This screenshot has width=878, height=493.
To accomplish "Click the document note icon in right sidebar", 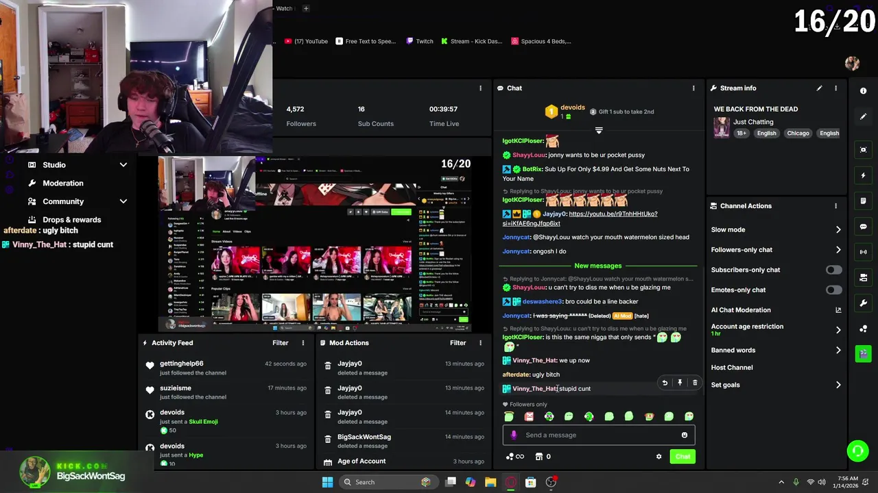I will [x=863, y=201].
